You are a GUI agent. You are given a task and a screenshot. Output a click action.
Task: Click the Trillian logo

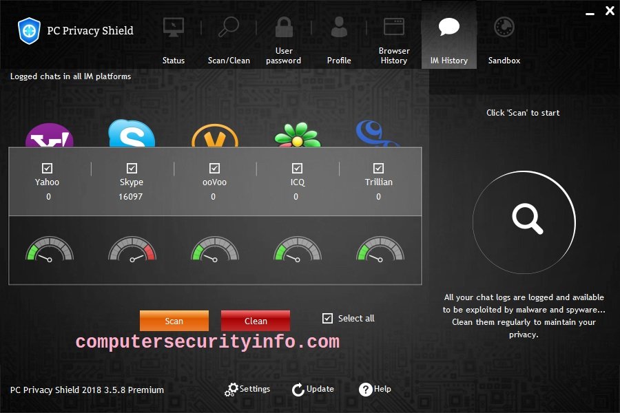(x=378, y=134)
